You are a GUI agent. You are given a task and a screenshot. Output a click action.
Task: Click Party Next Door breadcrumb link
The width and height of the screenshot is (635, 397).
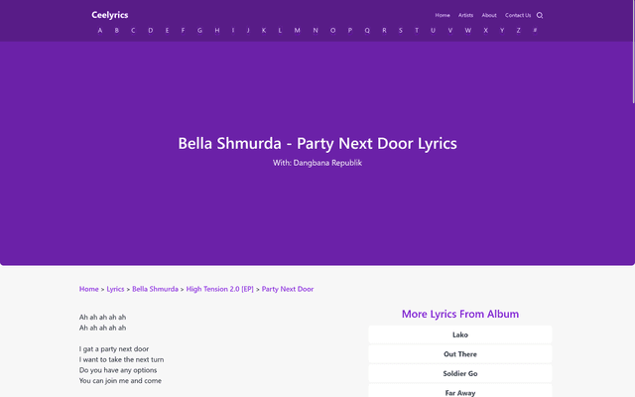288,289
